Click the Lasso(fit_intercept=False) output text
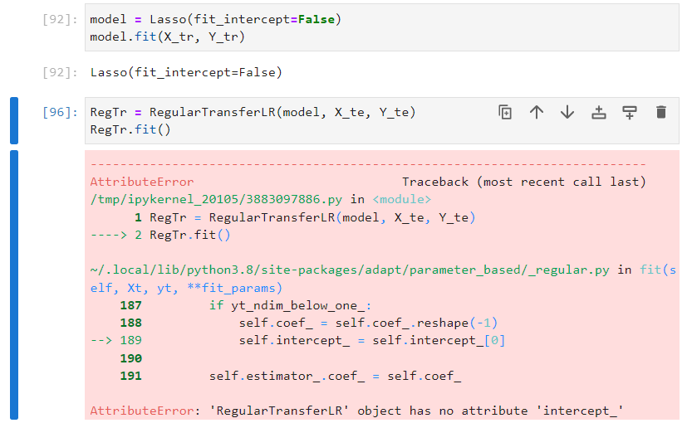Image resolution: width=687 pixels, height=423 pixels. pos(186,72)
